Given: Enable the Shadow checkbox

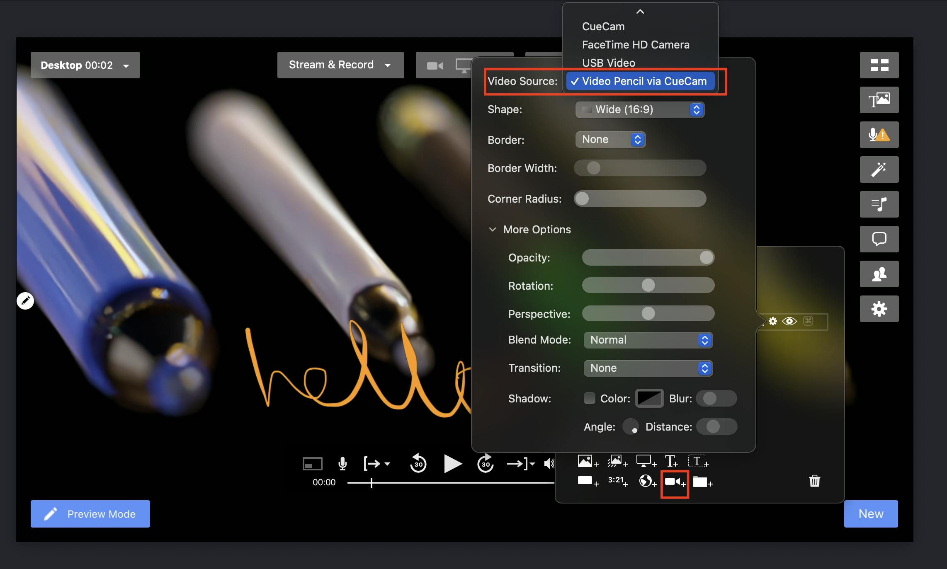Looking at the screenshot, I should (x=589, y=398).
